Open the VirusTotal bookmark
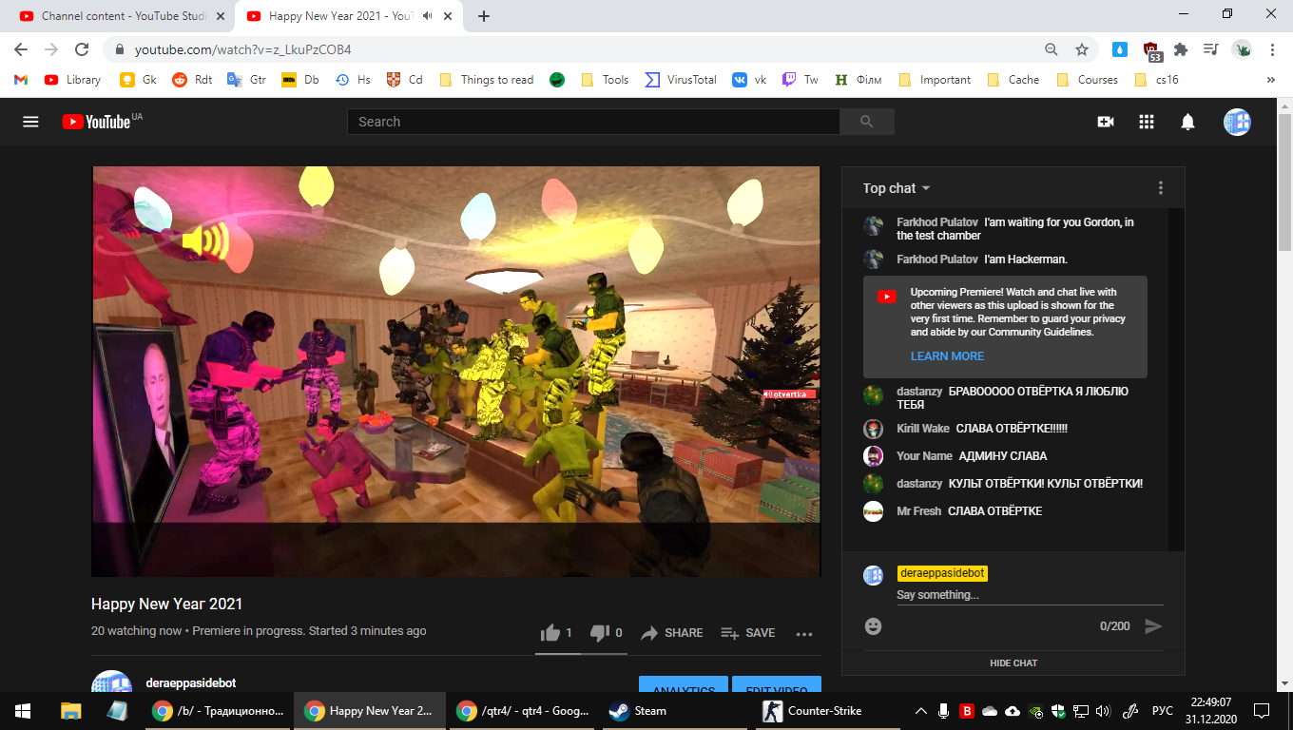This screenshot has width=1293, height=730. (681, 80)
